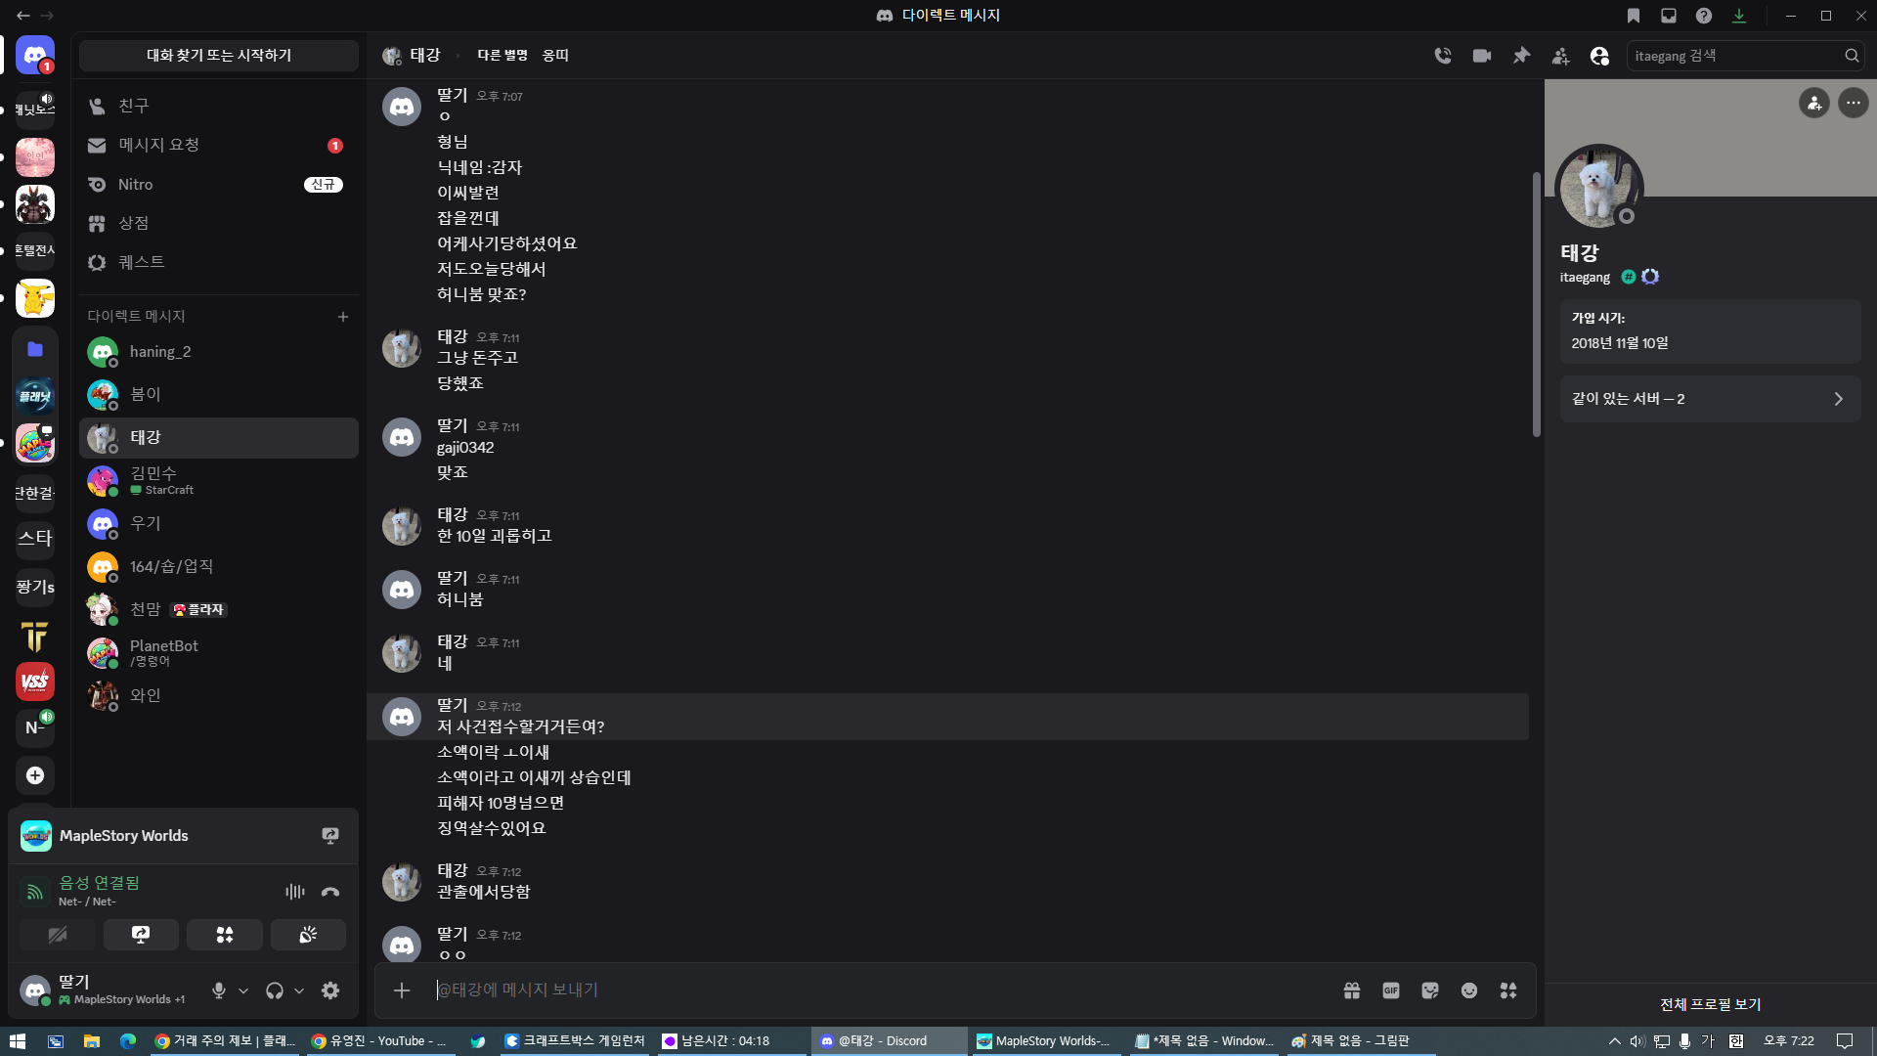
Task: View full profile 전체 프로필 보기
Action: [1711, 1004]
